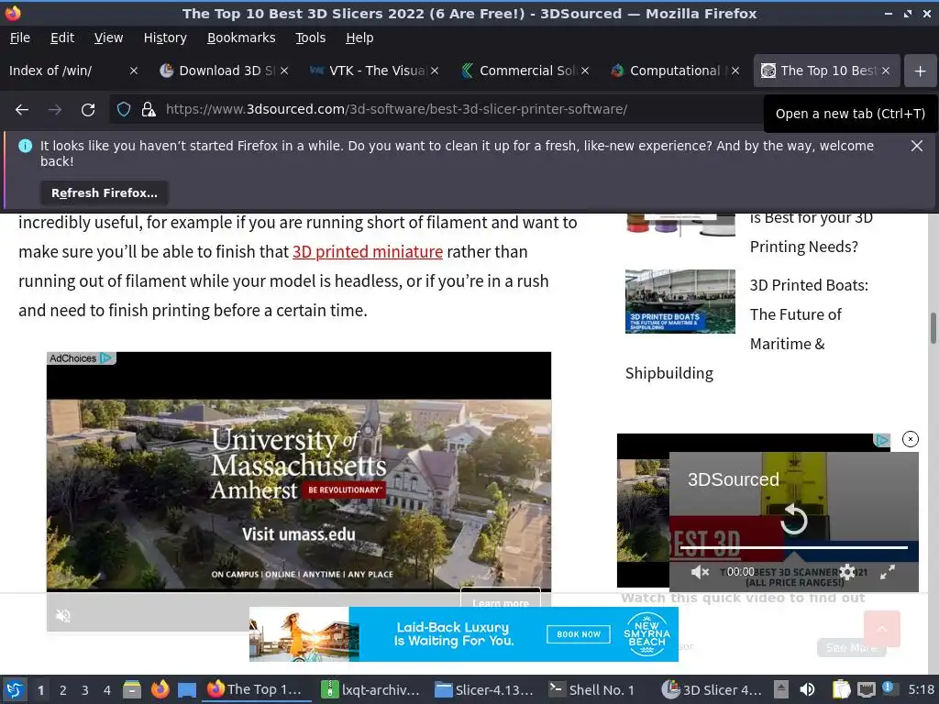Open the File menu
939x704 pixels.
[x=20, y=38]
